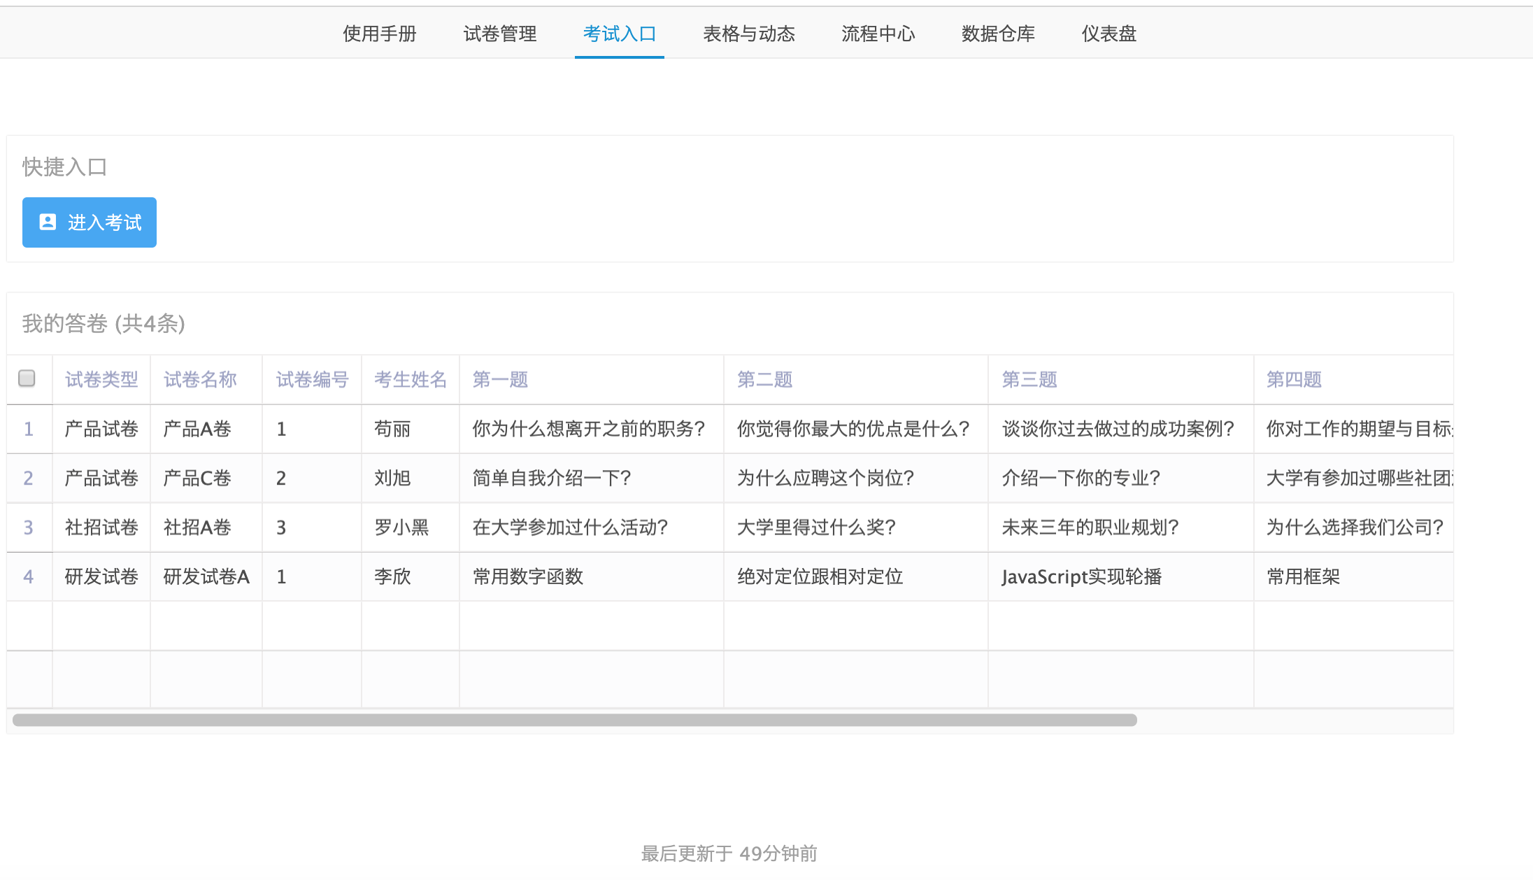Click the 考生姓名 column header

410,379
